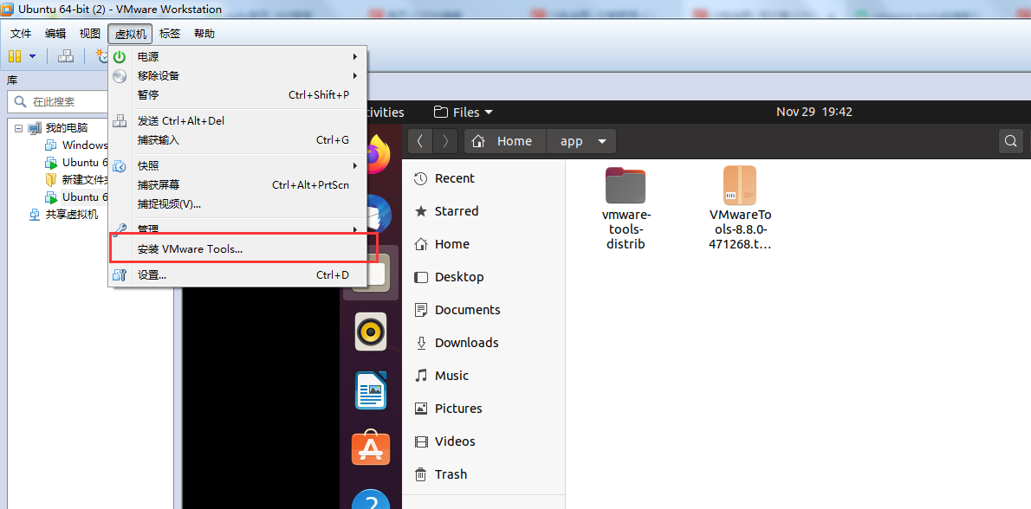The width and height of the screenshot is (1031, 509).
Task: Click 安装 VMware Tools in the 虚拟机 menu
Action: [192, 248]
